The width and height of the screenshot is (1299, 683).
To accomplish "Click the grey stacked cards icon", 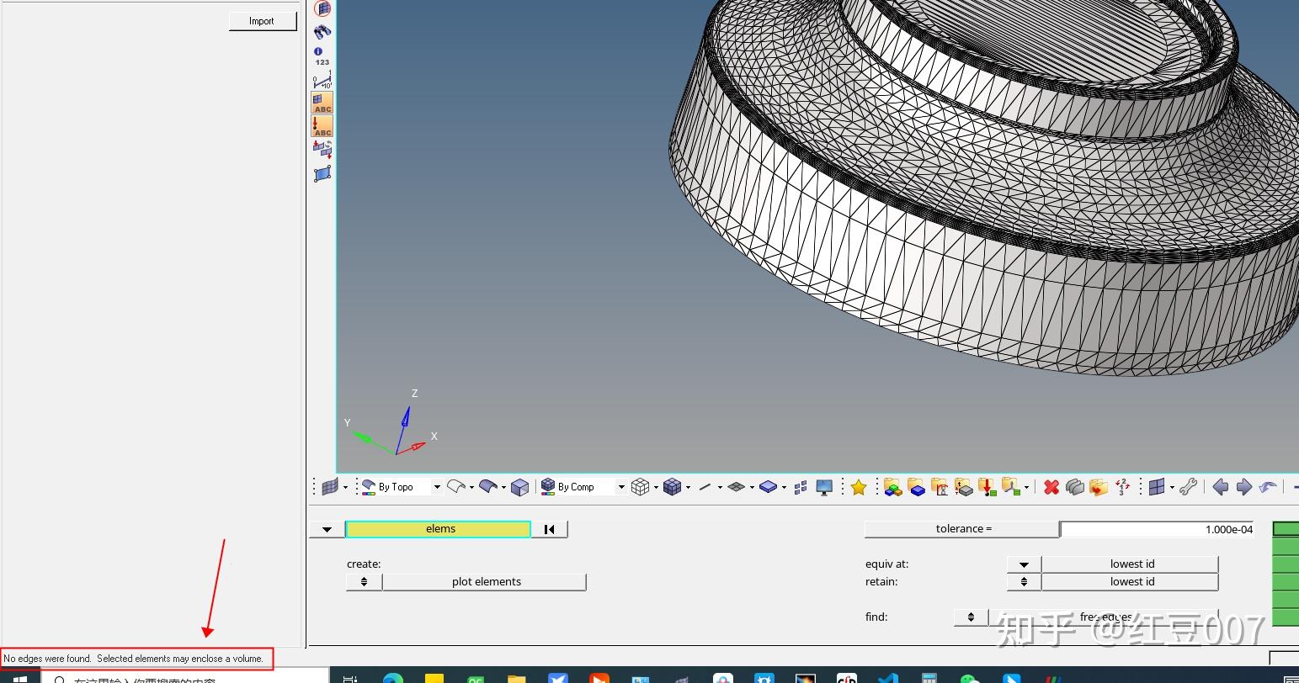I will (x=1074, y=487).
